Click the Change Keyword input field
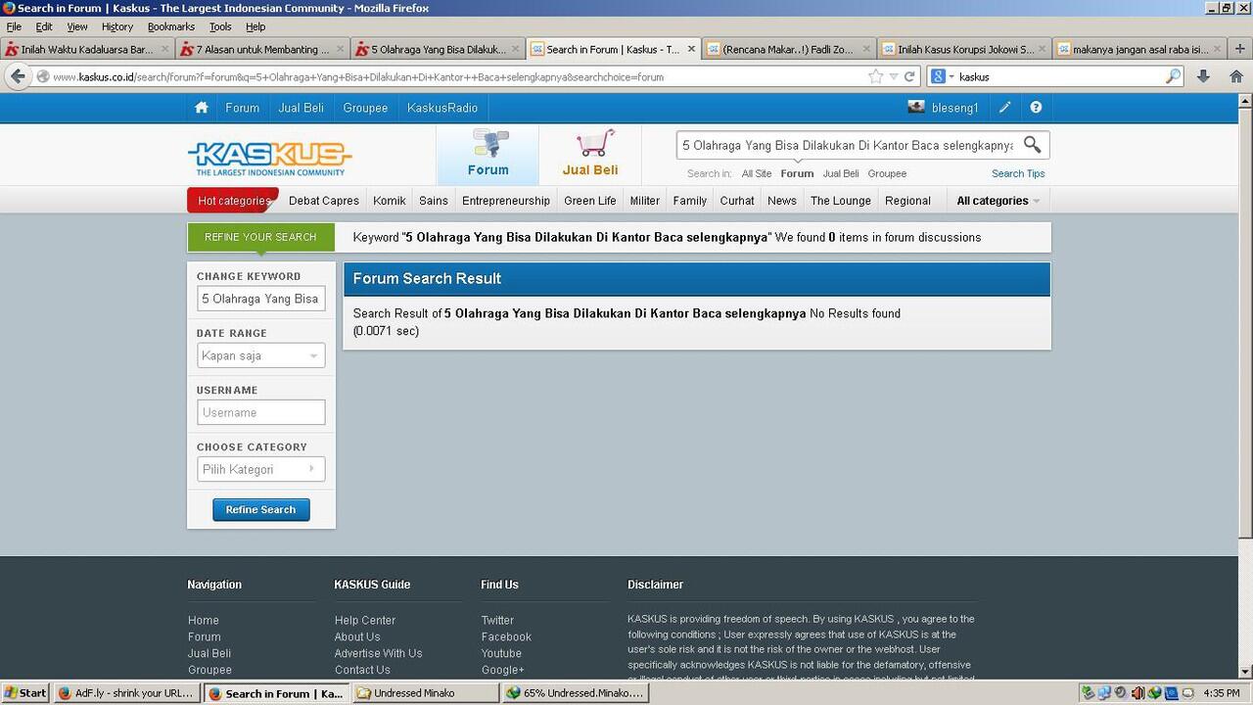Viewport: 1253px width, 705px height. coord(260,299)
